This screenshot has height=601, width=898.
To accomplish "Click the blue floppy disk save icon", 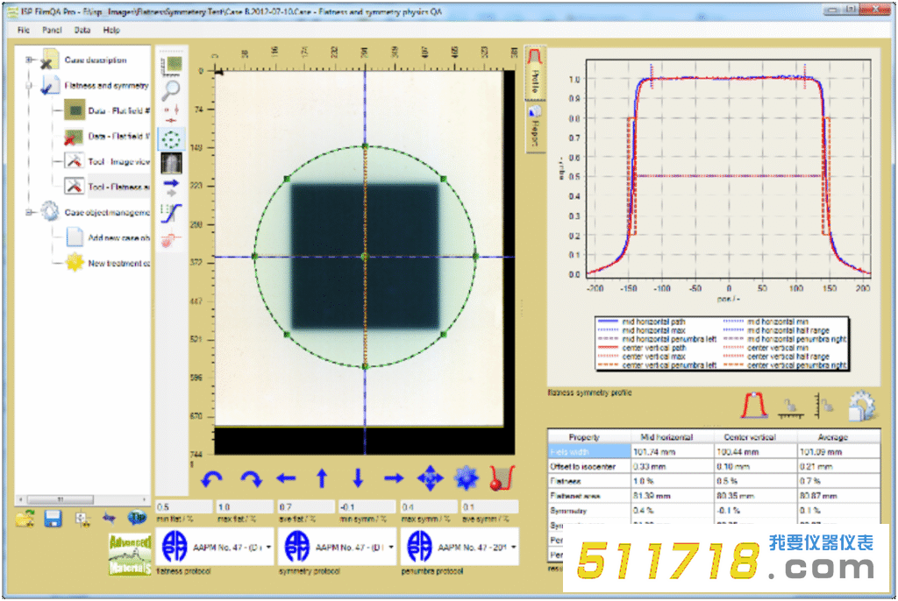I will click(x=53, y=519).
